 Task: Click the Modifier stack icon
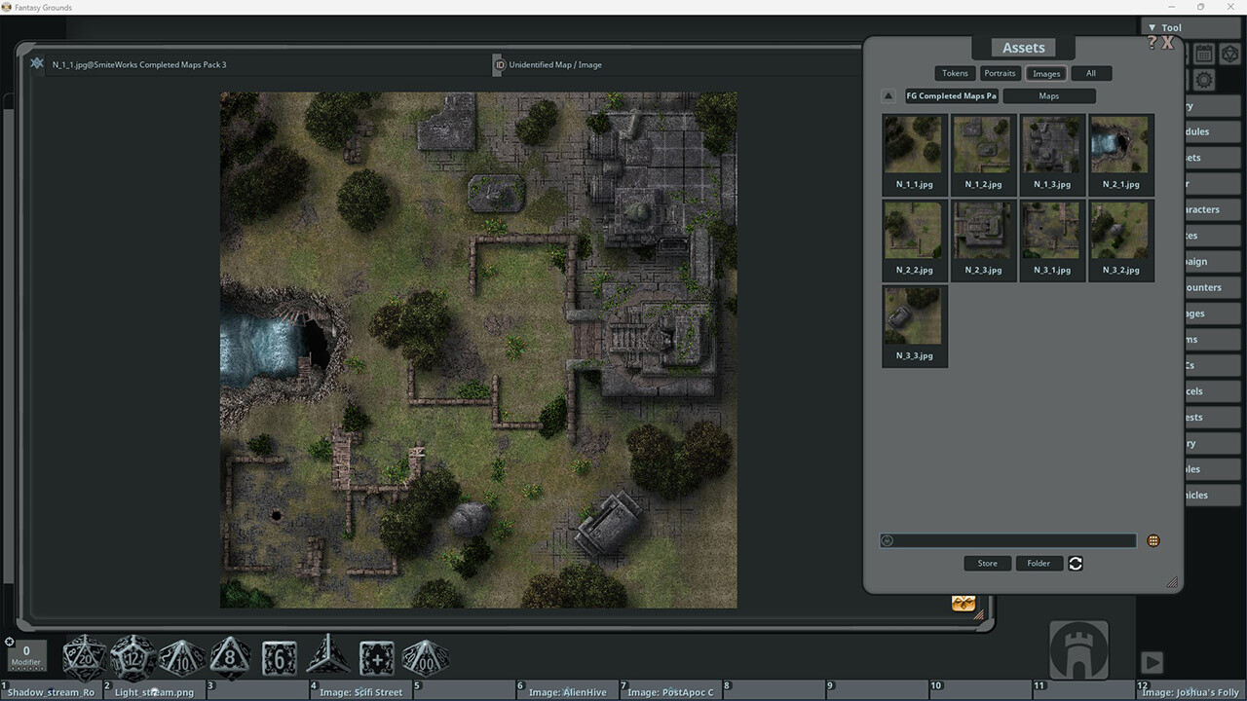click(26, 654)
